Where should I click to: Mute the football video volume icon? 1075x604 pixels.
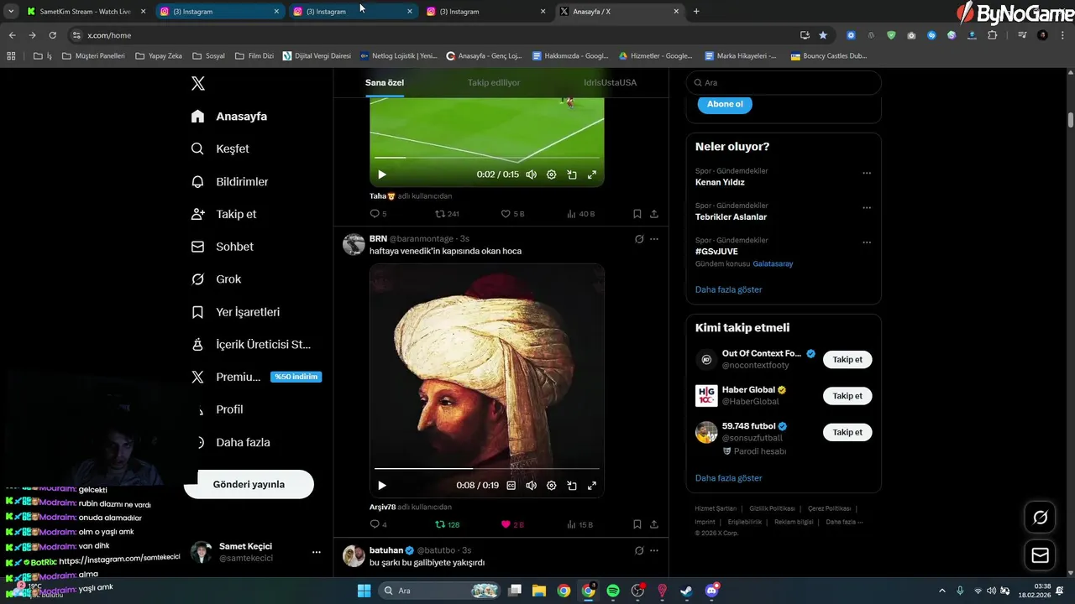point(532,174)
